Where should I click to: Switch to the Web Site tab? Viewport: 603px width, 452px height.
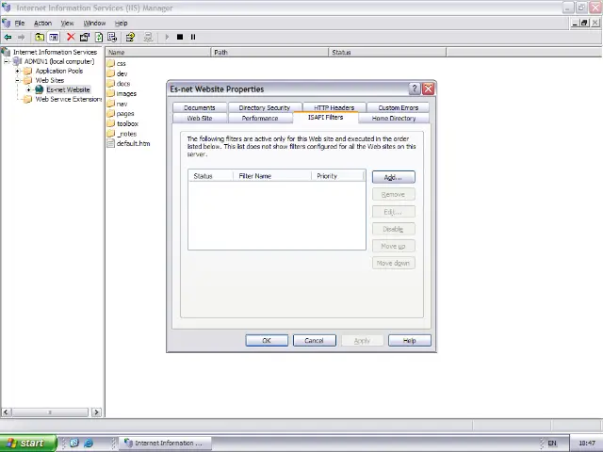pos(200,118)
